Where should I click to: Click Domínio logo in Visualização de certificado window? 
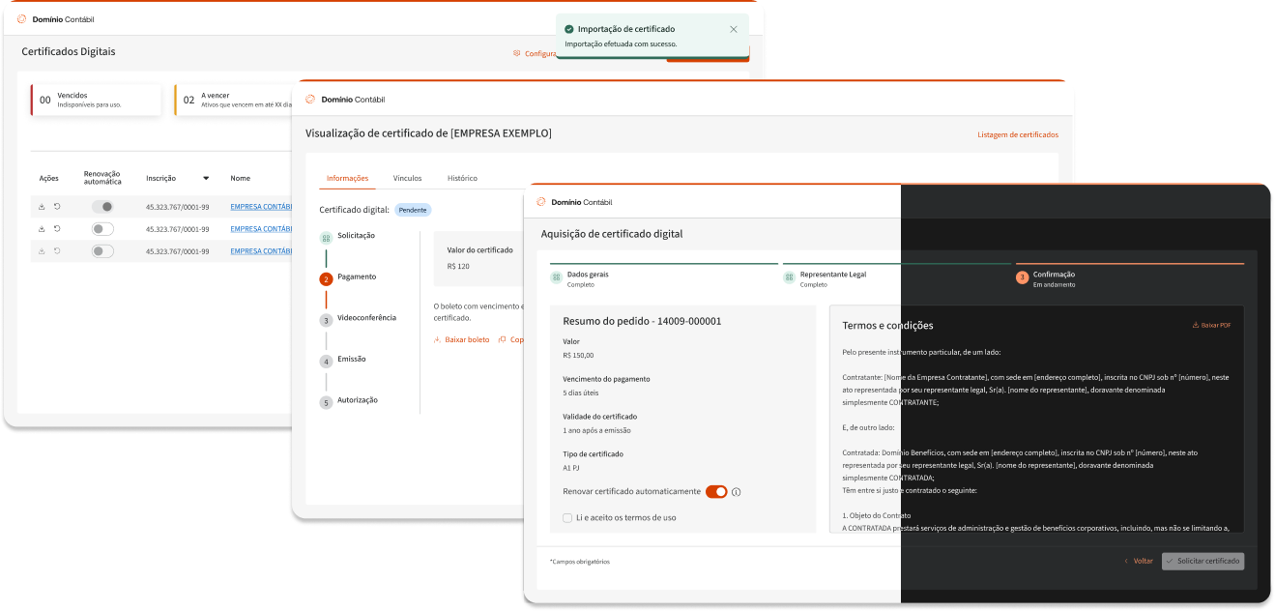[310, 99]
